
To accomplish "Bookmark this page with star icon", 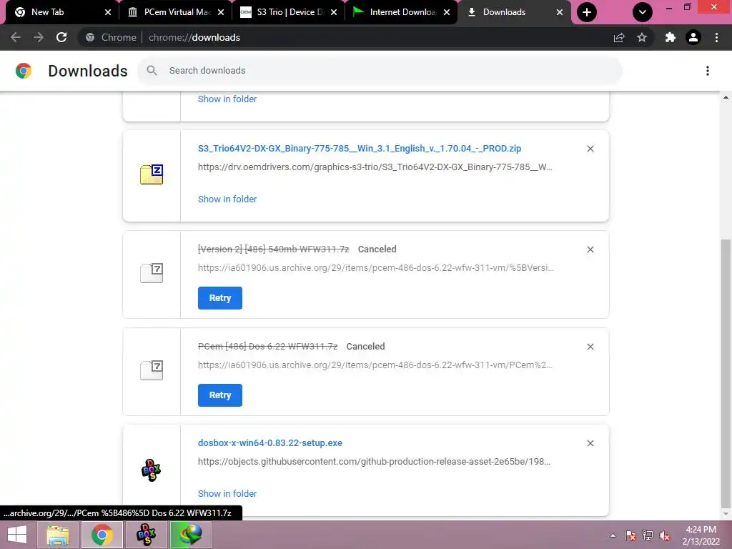I will [x=642, y=37].
